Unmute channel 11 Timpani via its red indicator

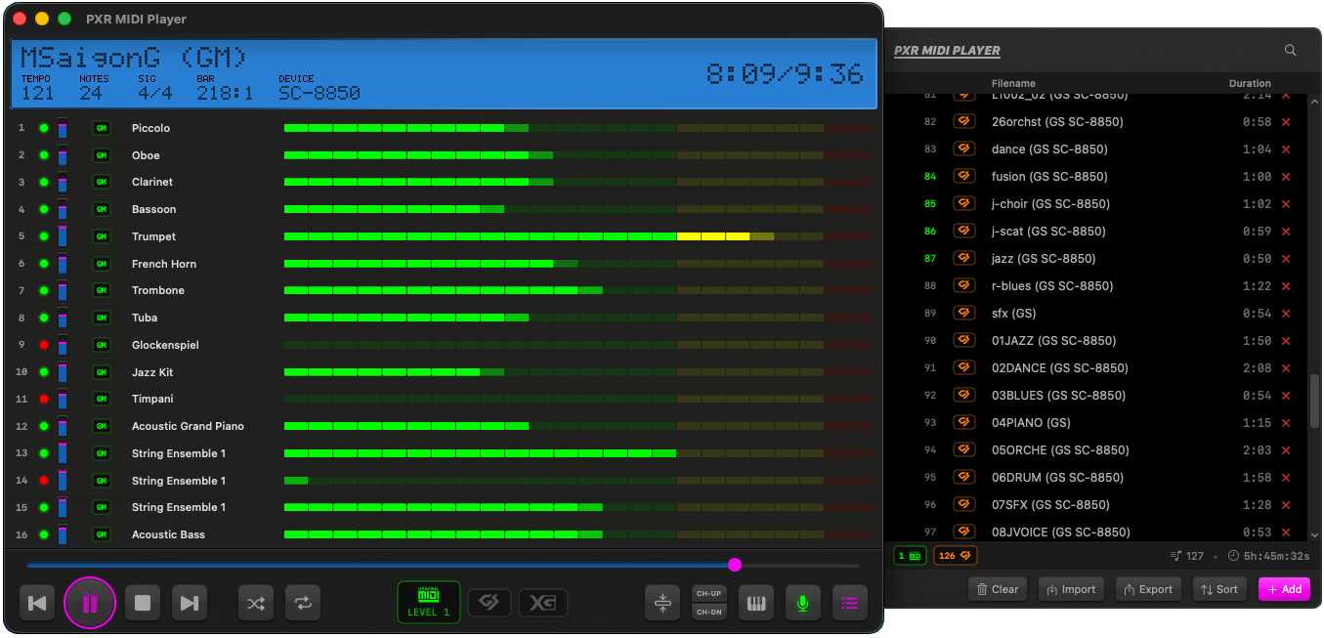click(44, 399)
